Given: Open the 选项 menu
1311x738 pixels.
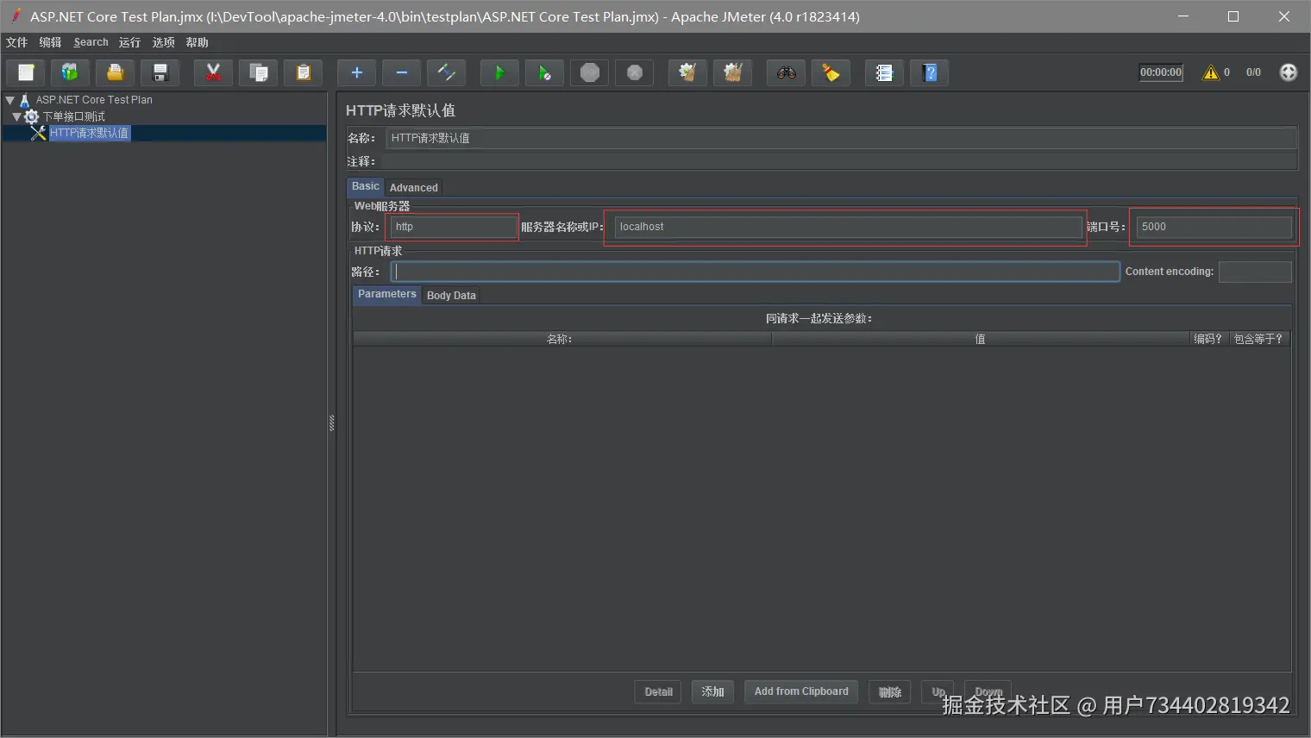Looking at the screenshot, I should click(x=163, y=42).
